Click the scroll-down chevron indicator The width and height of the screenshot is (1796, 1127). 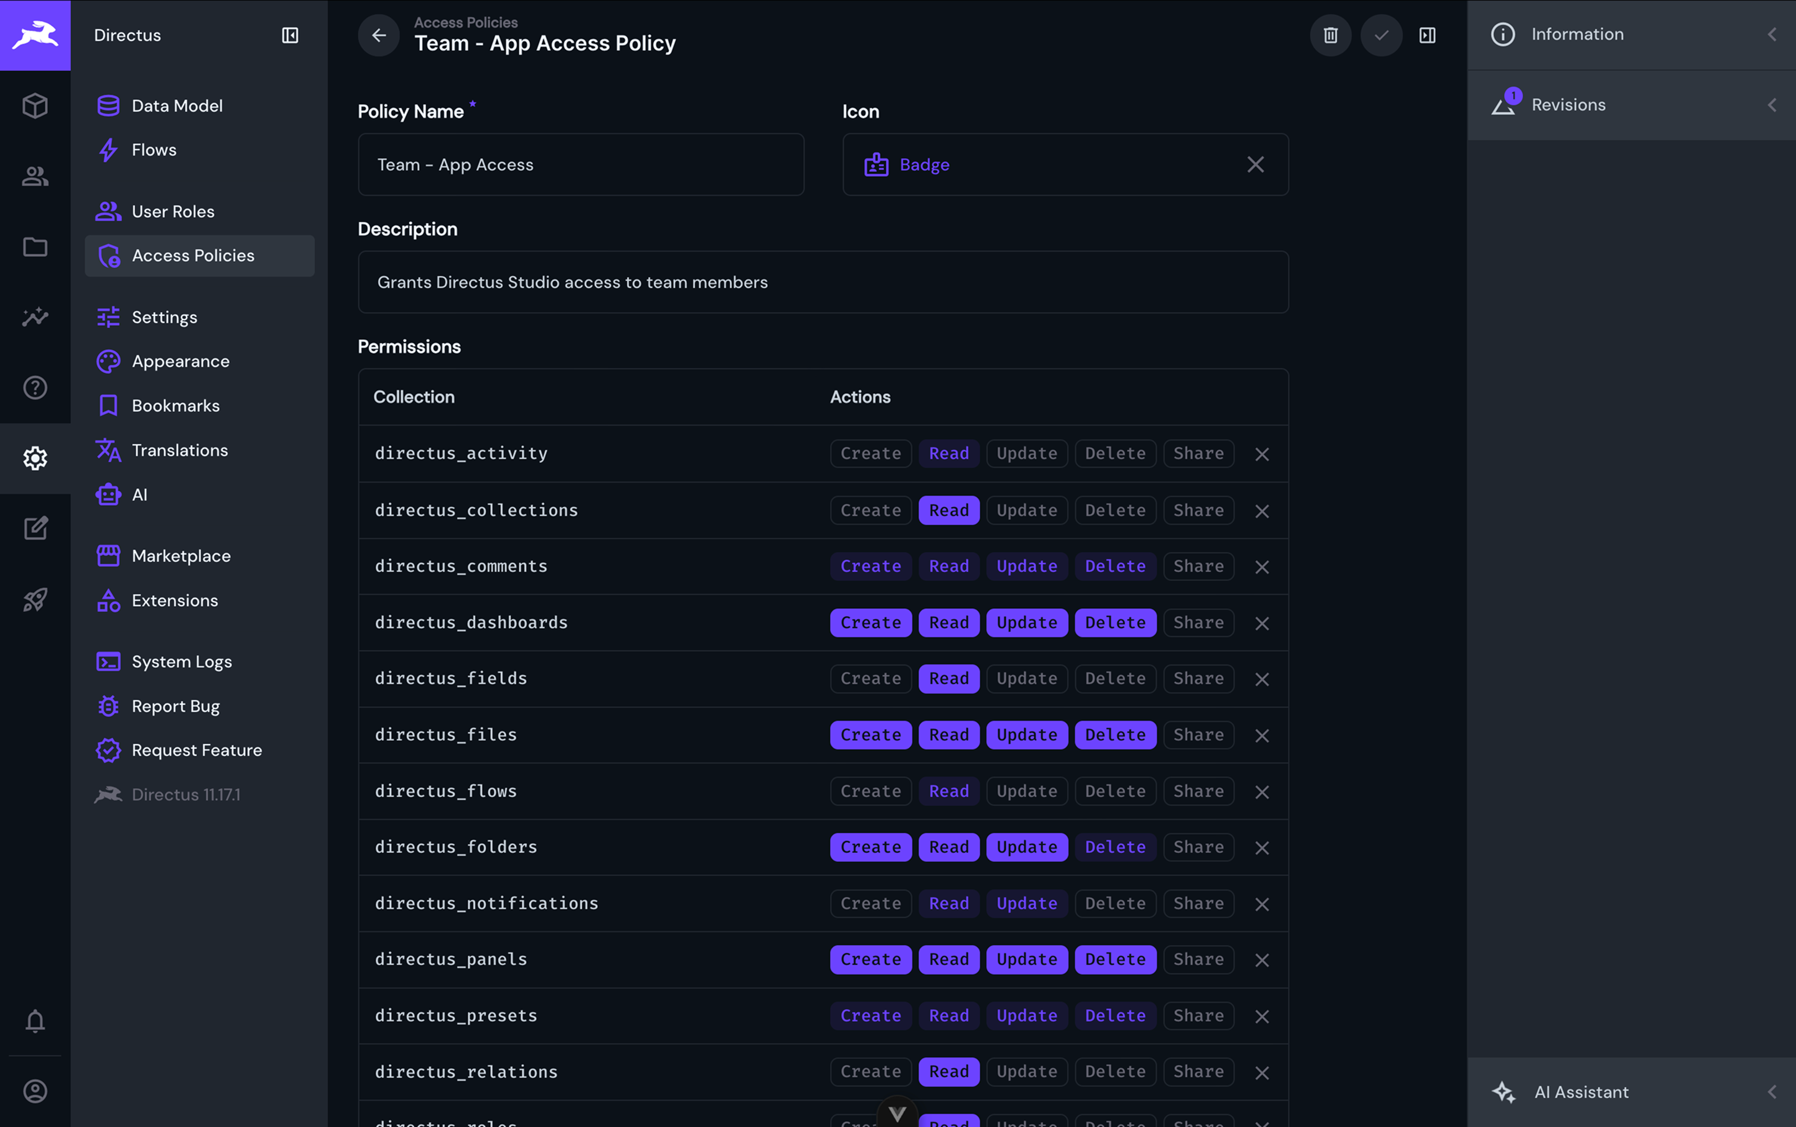click(x=897, y=1113)
